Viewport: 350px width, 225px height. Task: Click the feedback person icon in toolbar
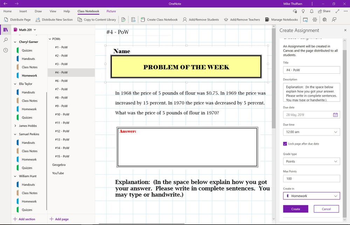[334, 20]
